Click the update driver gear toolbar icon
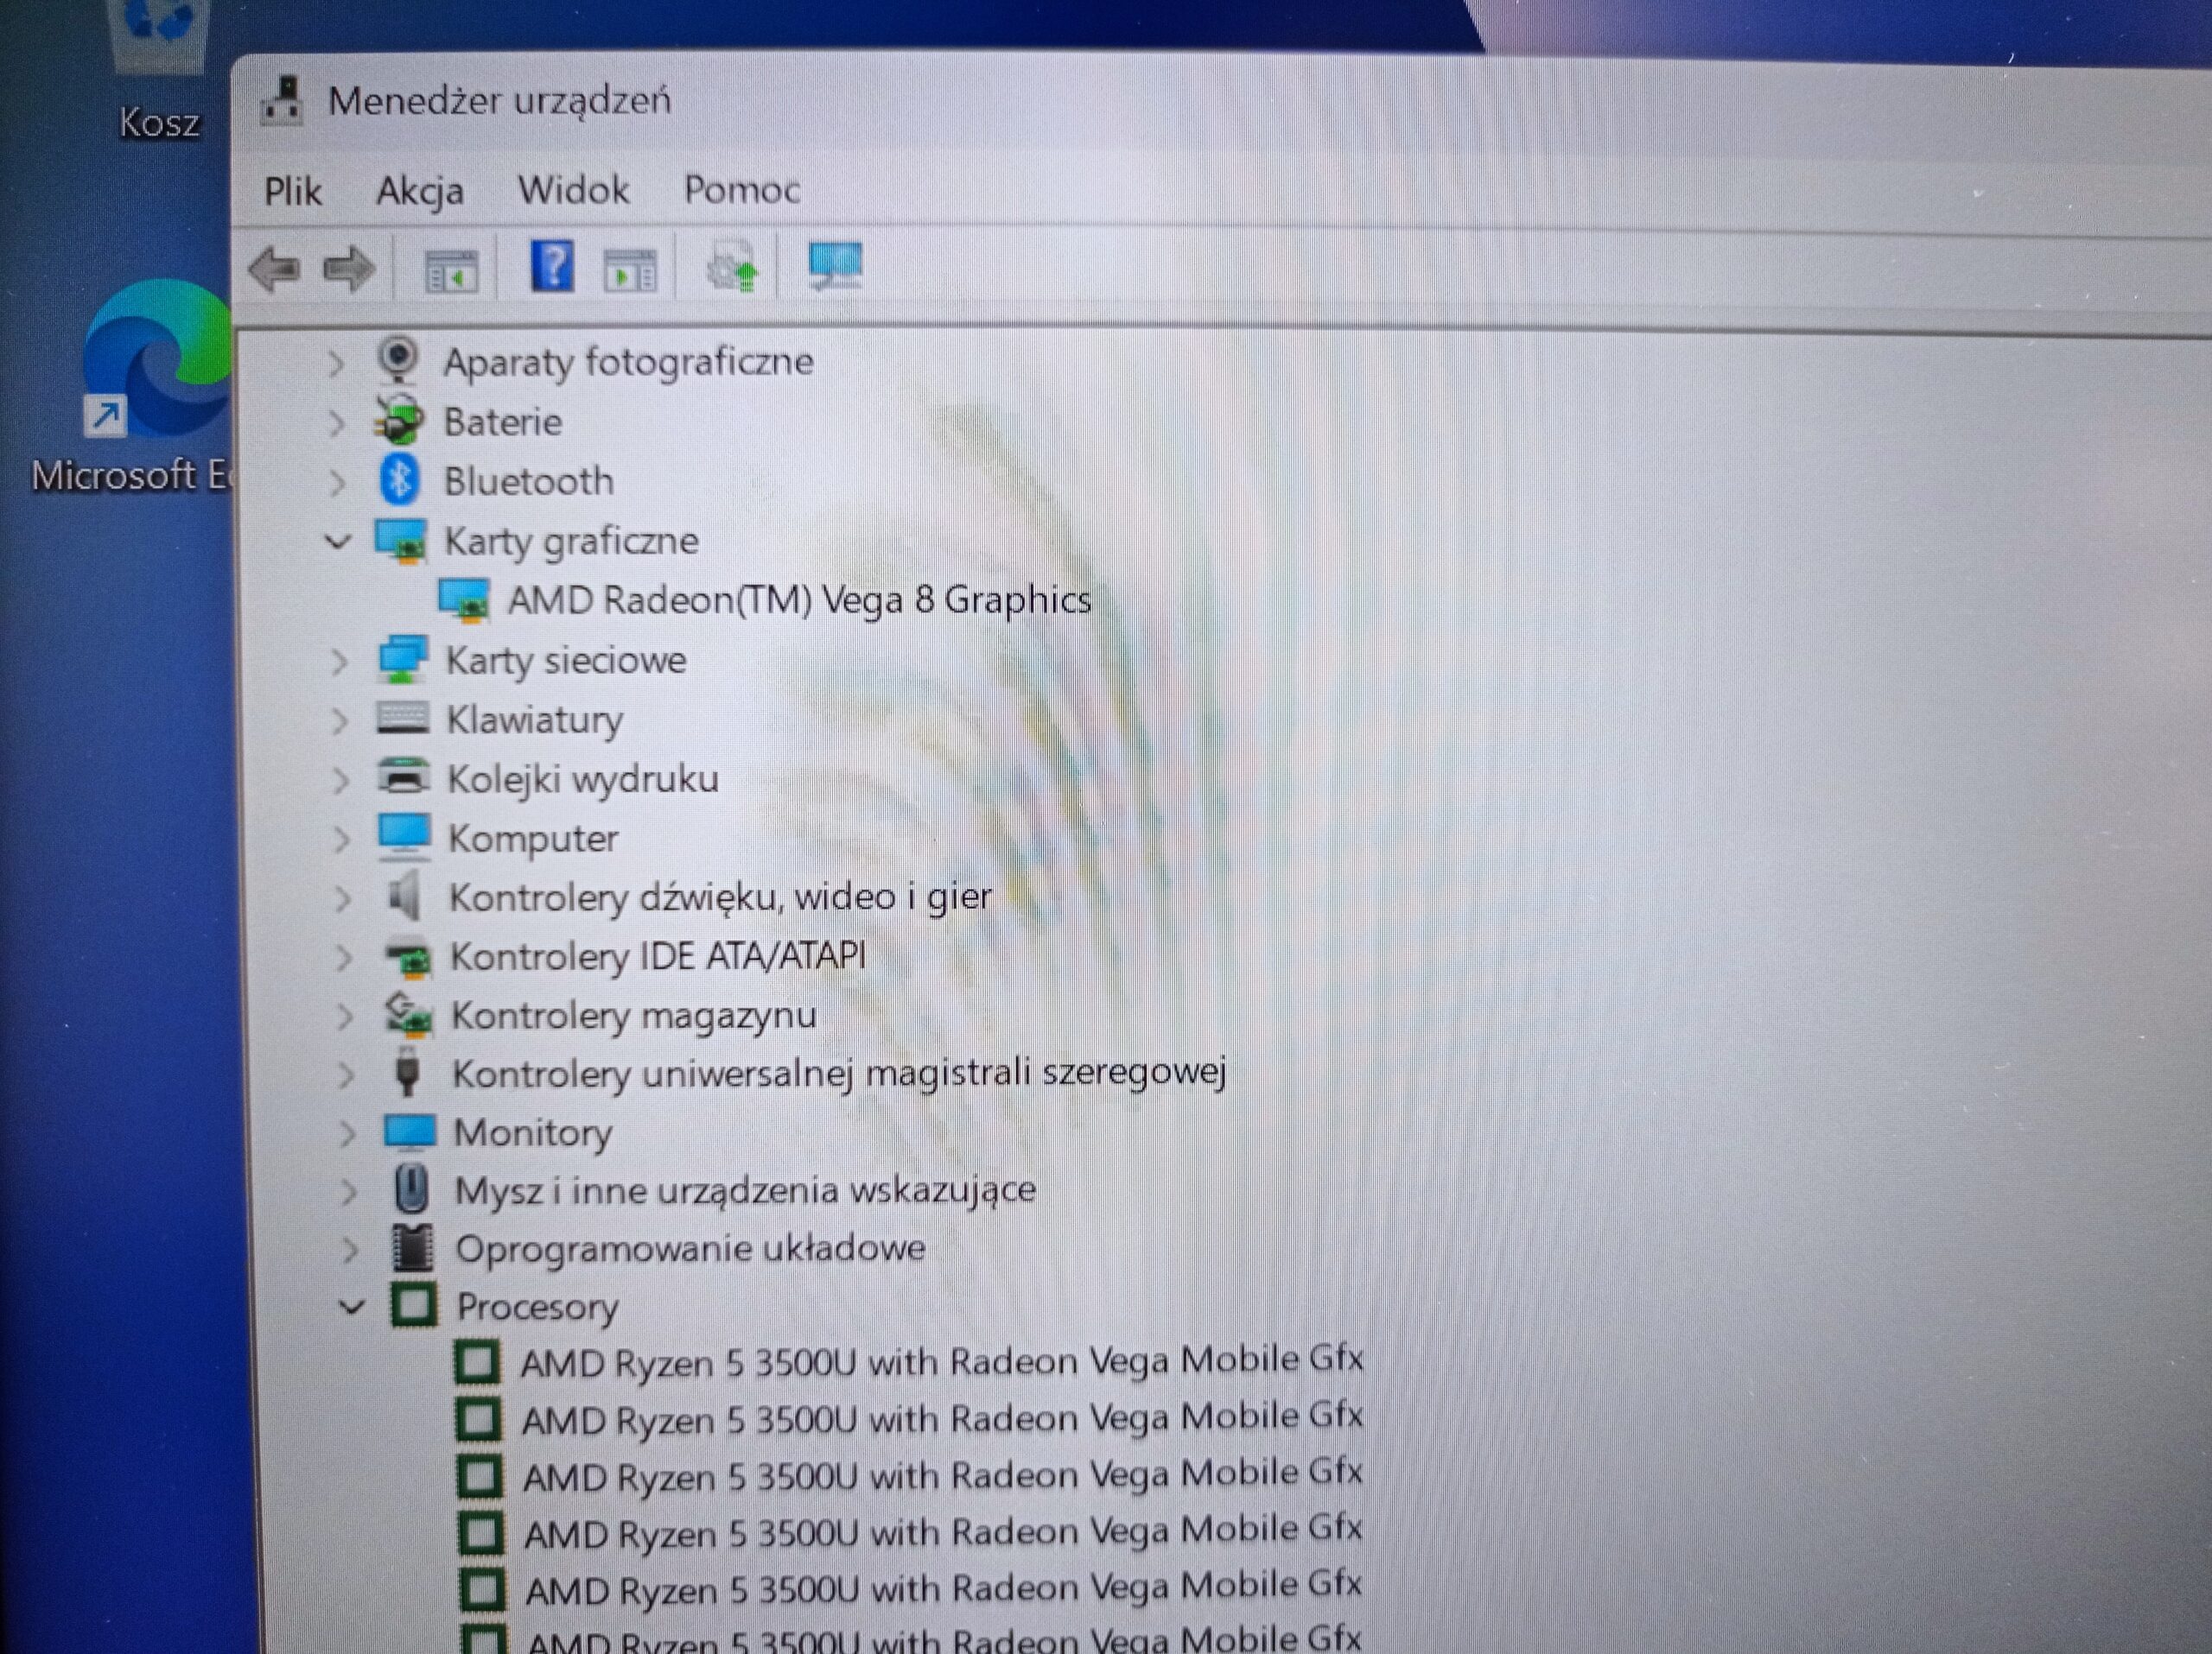This screenshot has width=2212, height=1654. (x=732, y=268)
